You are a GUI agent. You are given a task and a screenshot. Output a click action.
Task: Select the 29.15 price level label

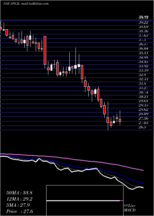(x=144, y=106)
